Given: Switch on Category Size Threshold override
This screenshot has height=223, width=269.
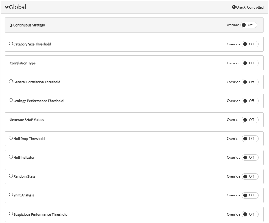Looking at the screenshot, I should pyautogui.click(x=250, y=44).
